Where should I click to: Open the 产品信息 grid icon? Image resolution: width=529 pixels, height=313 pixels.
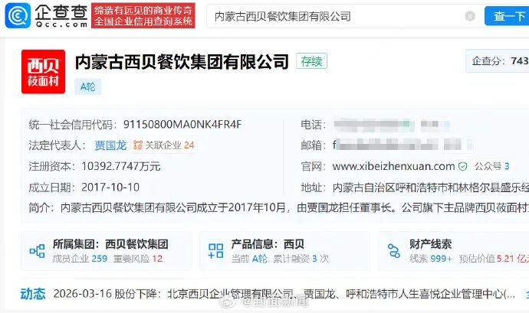(215, 251)
